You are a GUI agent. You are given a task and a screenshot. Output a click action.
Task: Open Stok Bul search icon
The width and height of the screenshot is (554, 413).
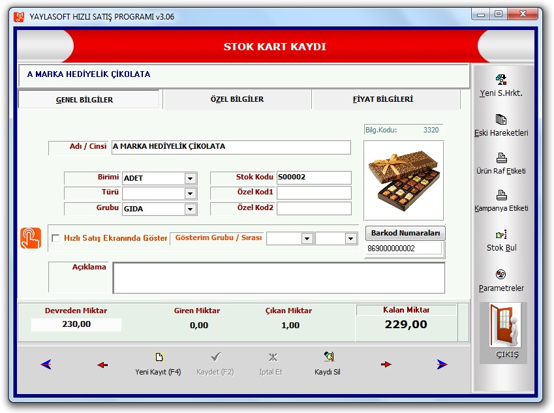[501, 234]
